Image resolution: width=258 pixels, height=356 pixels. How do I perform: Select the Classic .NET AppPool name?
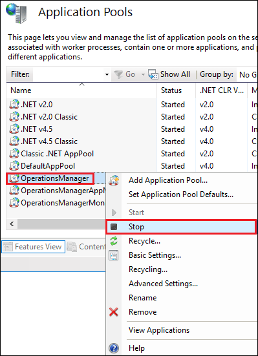pos(58,154)
